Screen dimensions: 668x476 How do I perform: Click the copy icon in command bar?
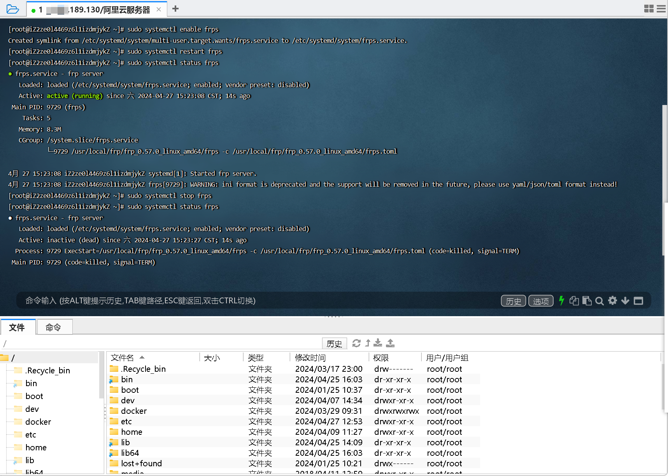pyautogui.click(x=574, y=301)
